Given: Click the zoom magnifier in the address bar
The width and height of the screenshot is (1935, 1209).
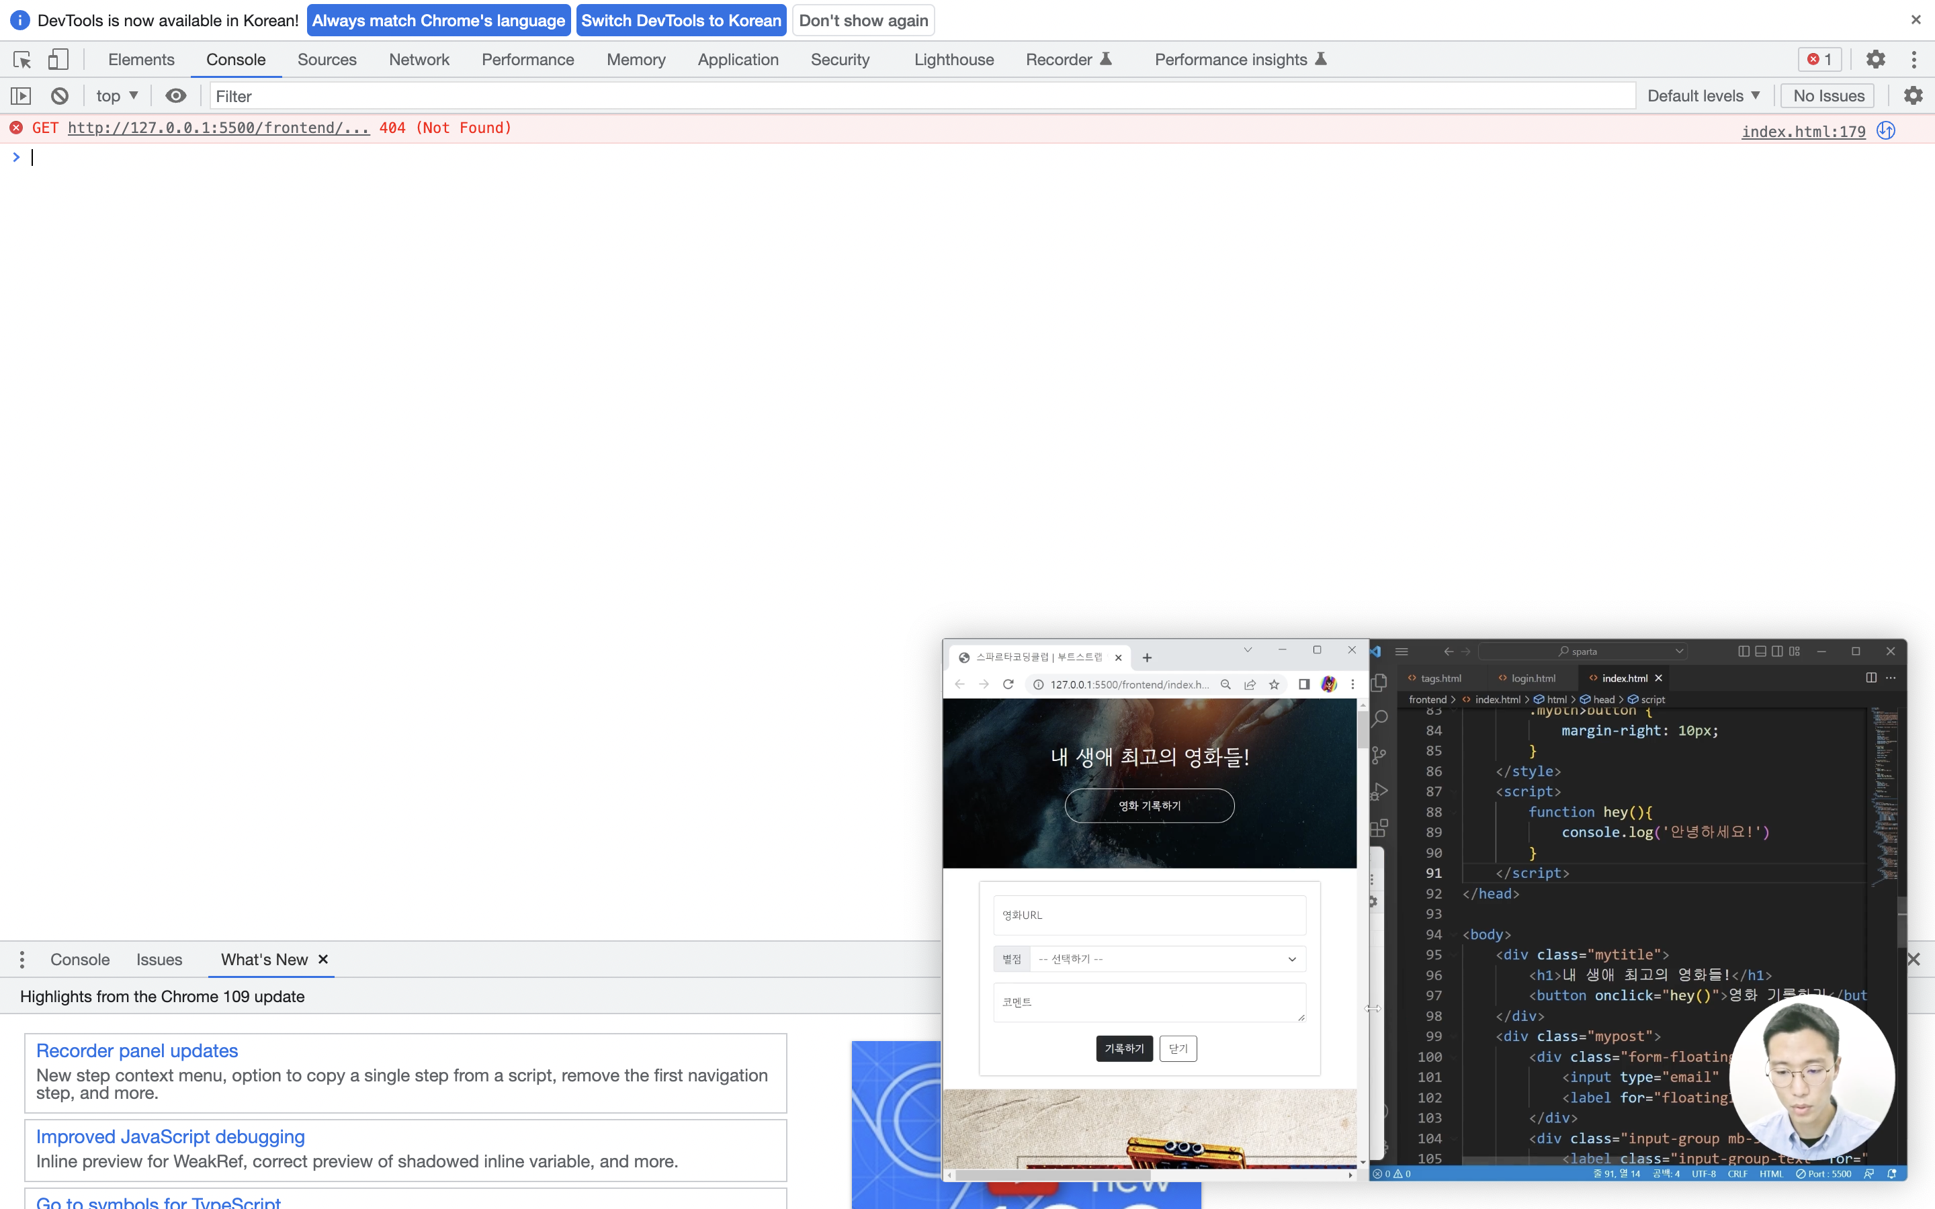Looking at the screenshot, I should [x=1225, y=684].
